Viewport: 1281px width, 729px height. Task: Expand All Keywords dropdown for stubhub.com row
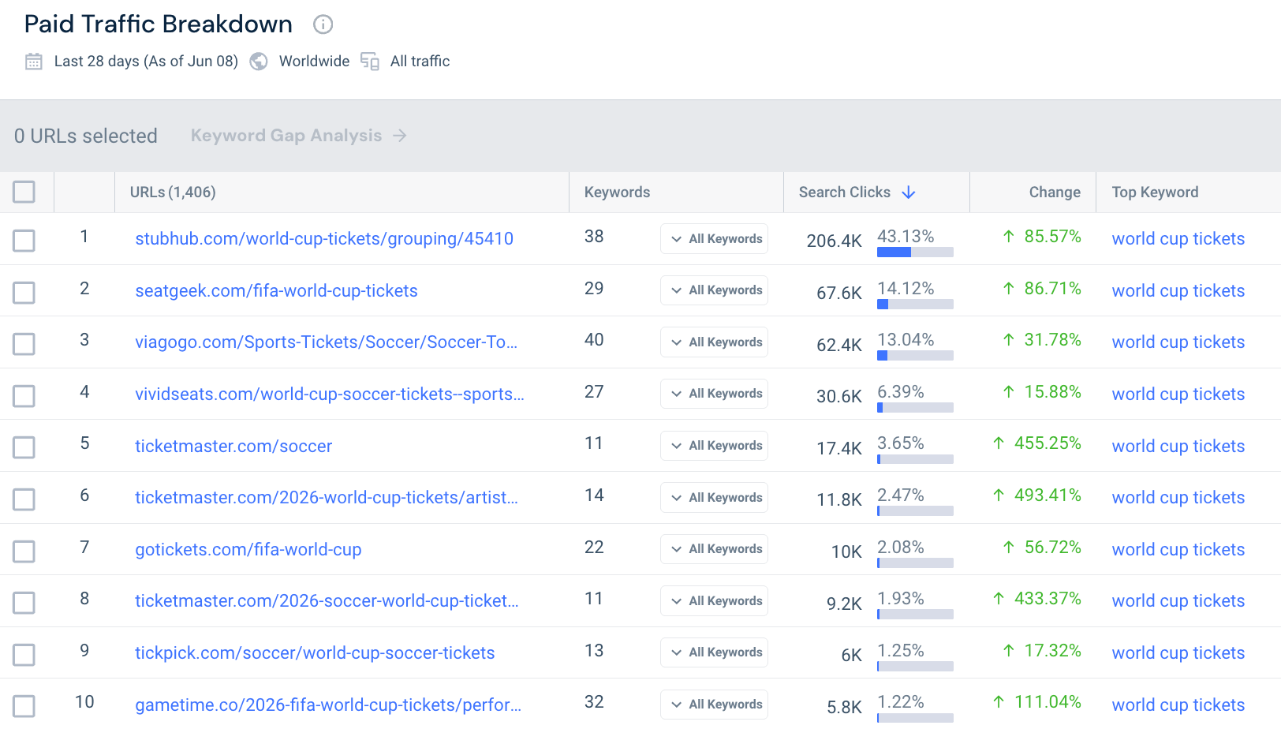[714, 239]
